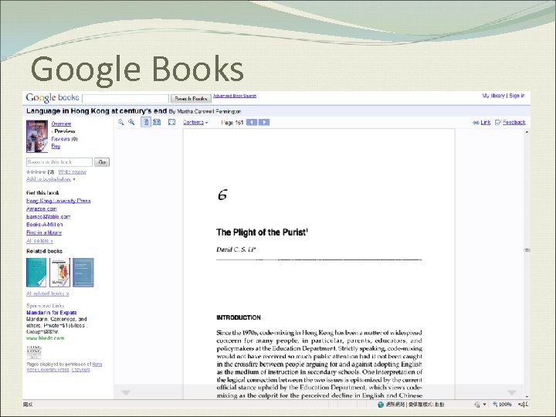Click scrollbar down arrow at bottom
Screen dimensions: 556x417
click(527, 396)
